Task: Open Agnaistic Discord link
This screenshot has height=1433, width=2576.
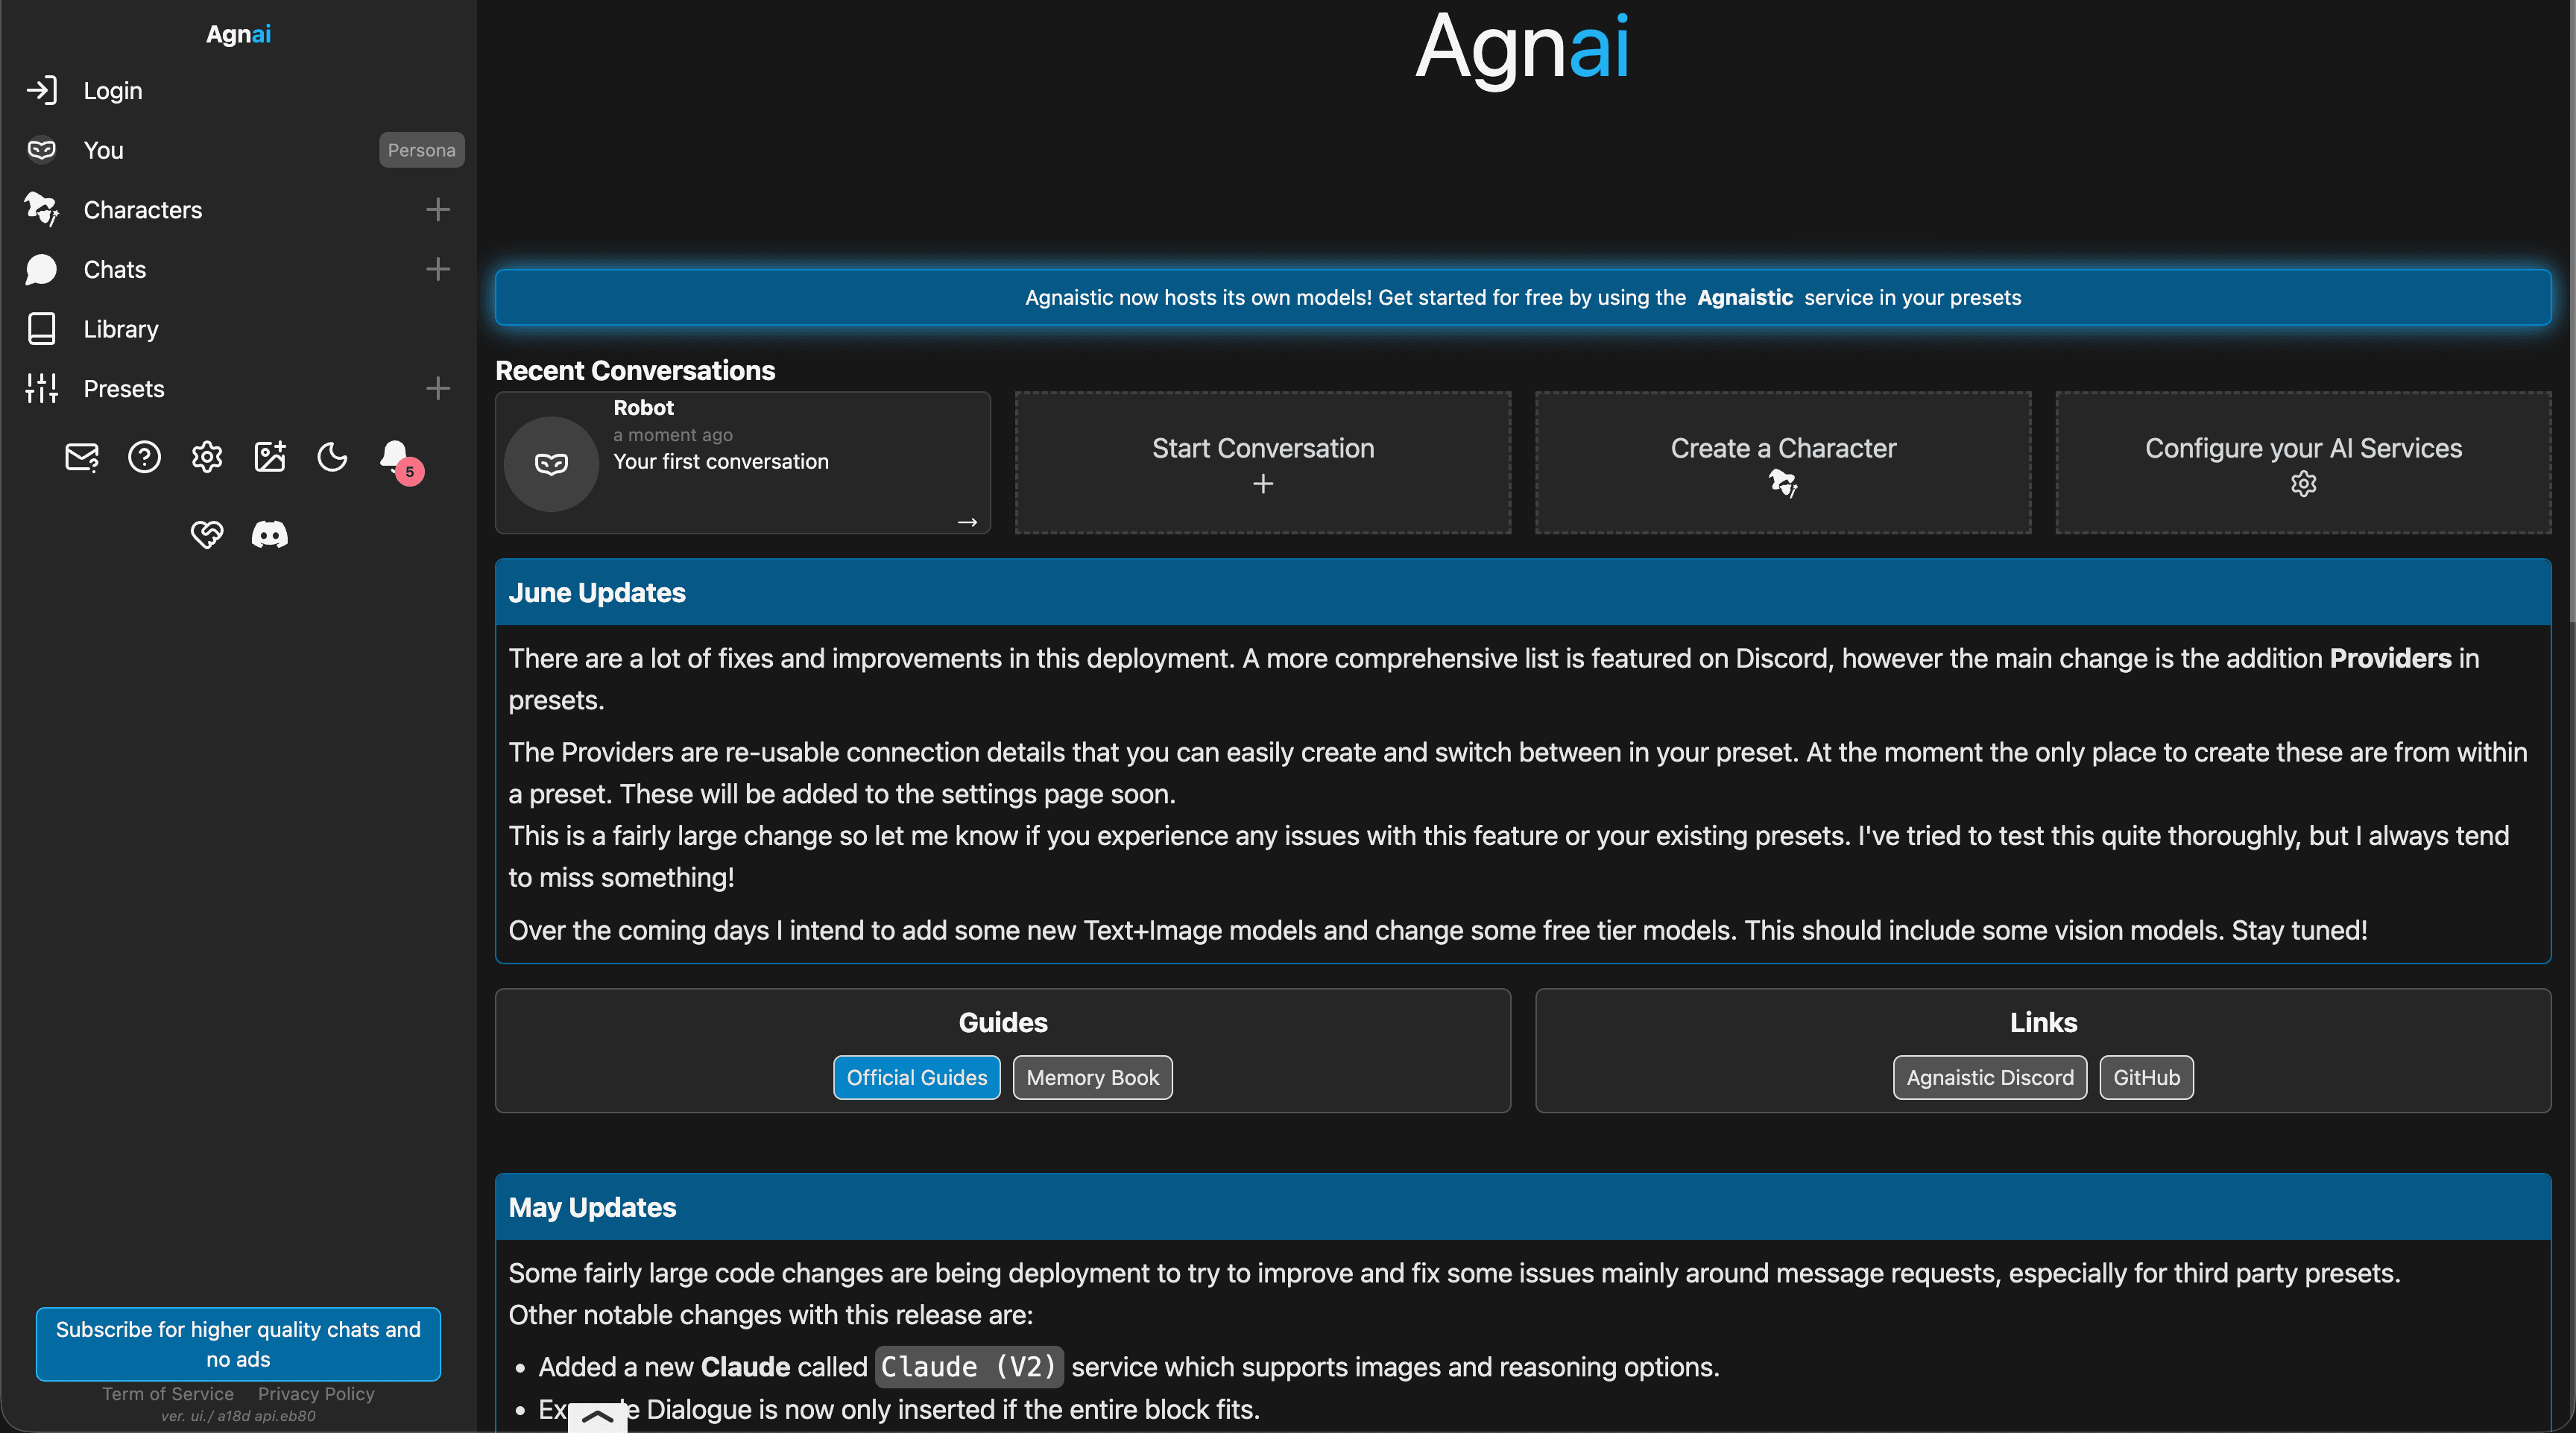Action: click(x=1990, y=1077)
